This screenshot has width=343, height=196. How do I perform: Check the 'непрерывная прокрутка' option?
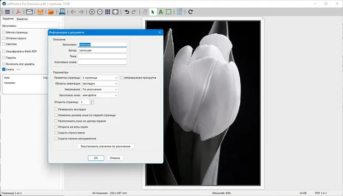(x=123, y=78)
